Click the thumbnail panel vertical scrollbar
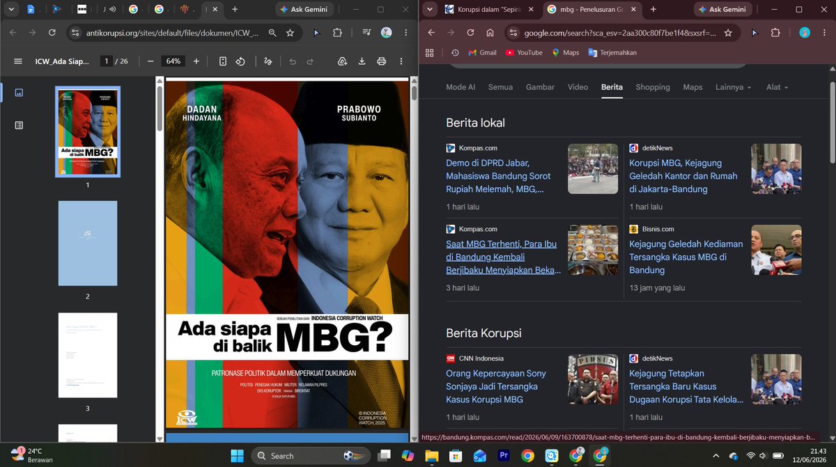The width and height of the screenshot is (836, 467). click(160, 108)
